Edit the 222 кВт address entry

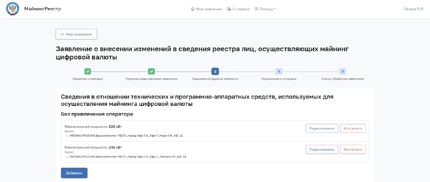click(x=322, y=128)
